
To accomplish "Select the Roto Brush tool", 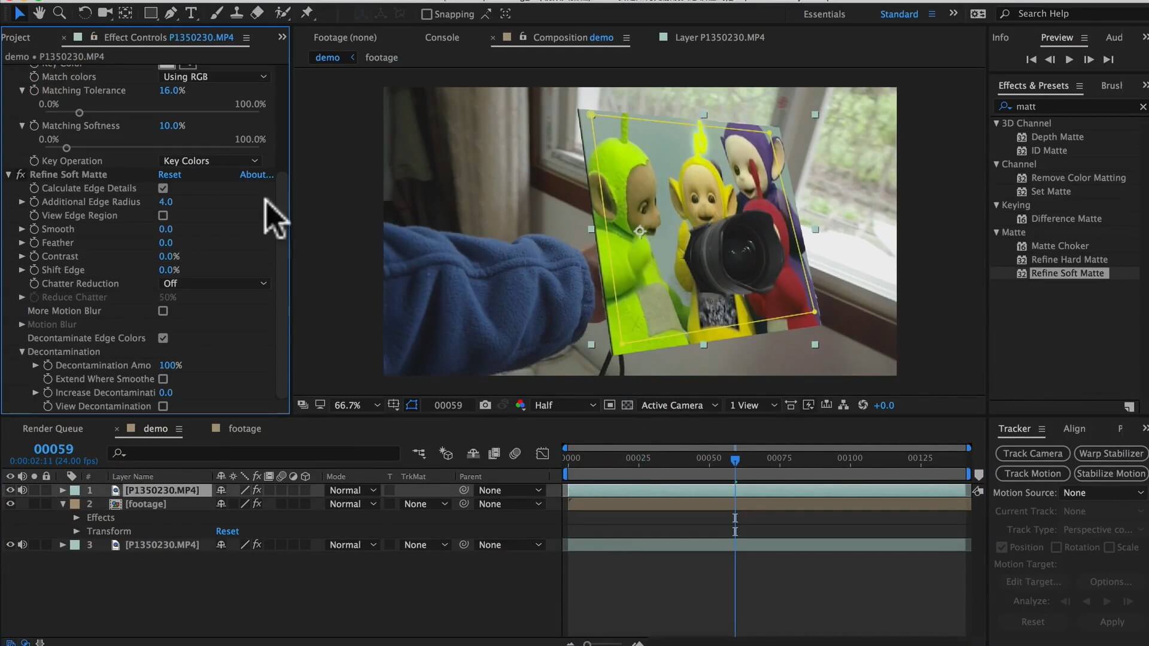I will pyautogui.click(x=282, y=13).
